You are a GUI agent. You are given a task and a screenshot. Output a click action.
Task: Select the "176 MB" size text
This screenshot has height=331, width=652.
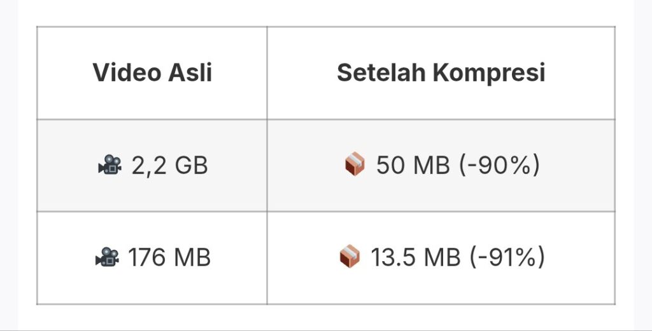(169, 258)
